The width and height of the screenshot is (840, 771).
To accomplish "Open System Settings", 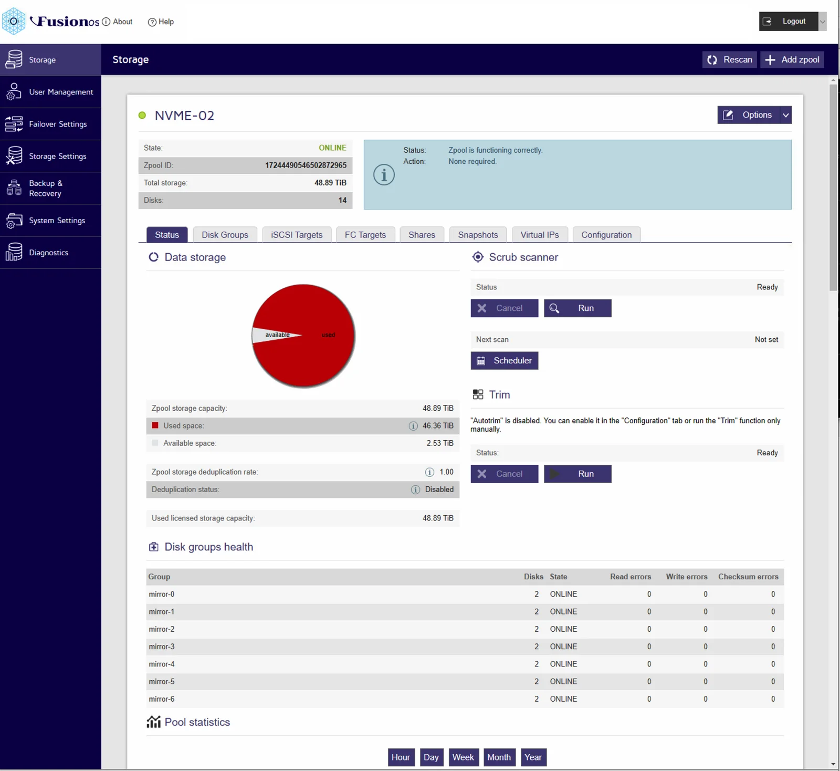I will click(x=50, y=221).
